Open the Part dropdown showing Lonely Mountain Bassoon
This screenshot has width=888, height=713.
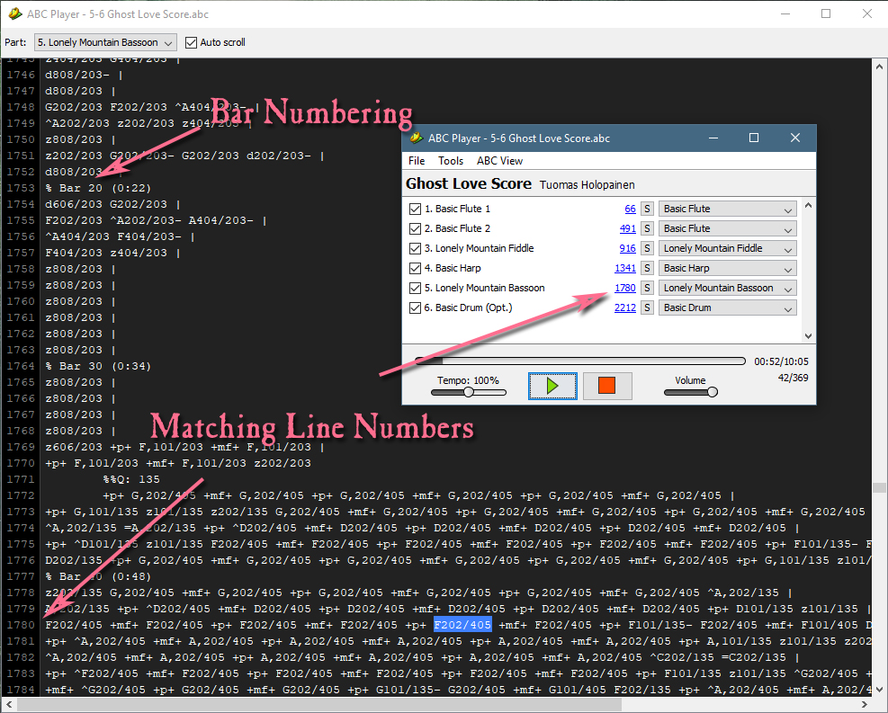pyautogui.click(x=105, y=42)
